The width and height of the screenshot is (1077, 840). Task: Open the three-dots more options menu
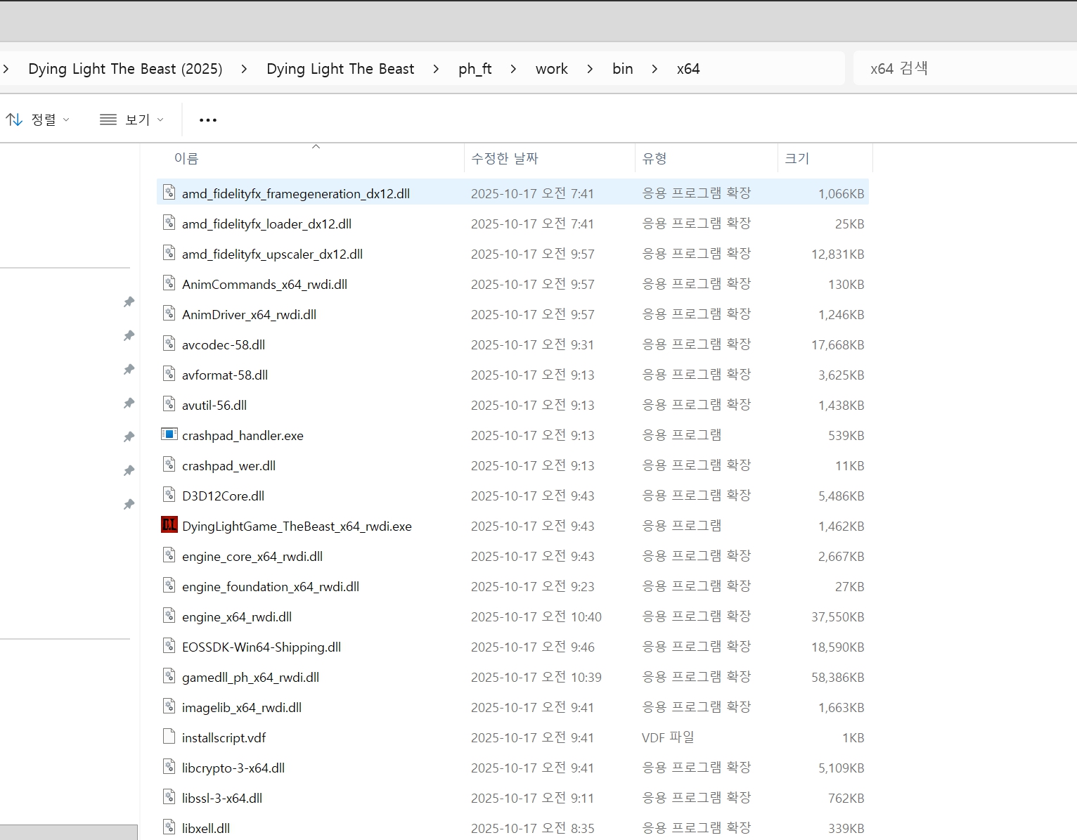(x=208, y=120)
